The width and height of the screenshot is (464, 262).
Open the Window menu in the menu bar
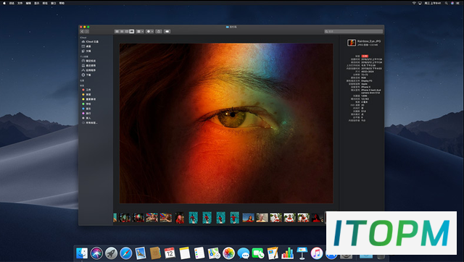[53, 3]
